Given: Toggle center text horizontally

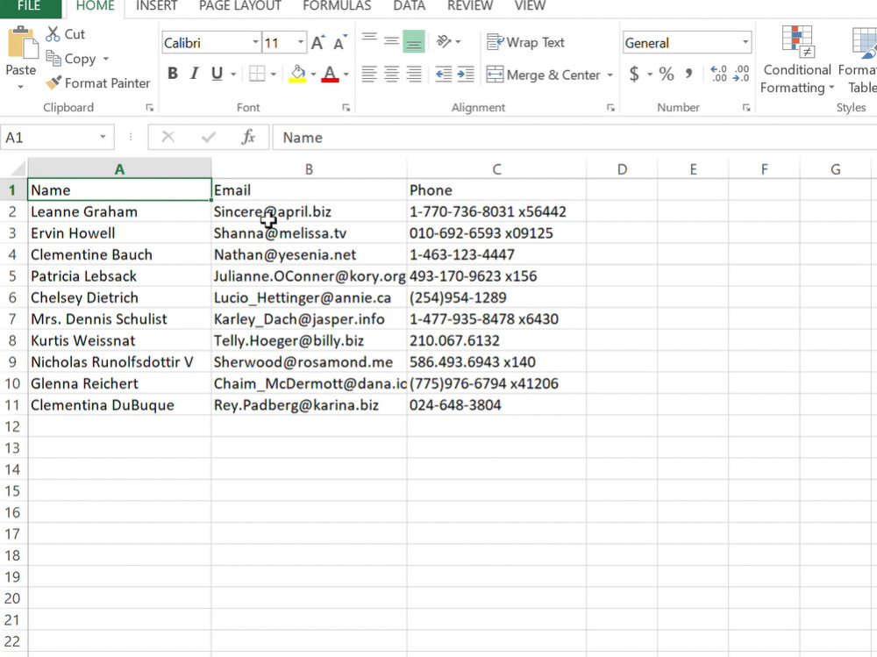Looking at the screenshot, I should click(x=391, y=74).
